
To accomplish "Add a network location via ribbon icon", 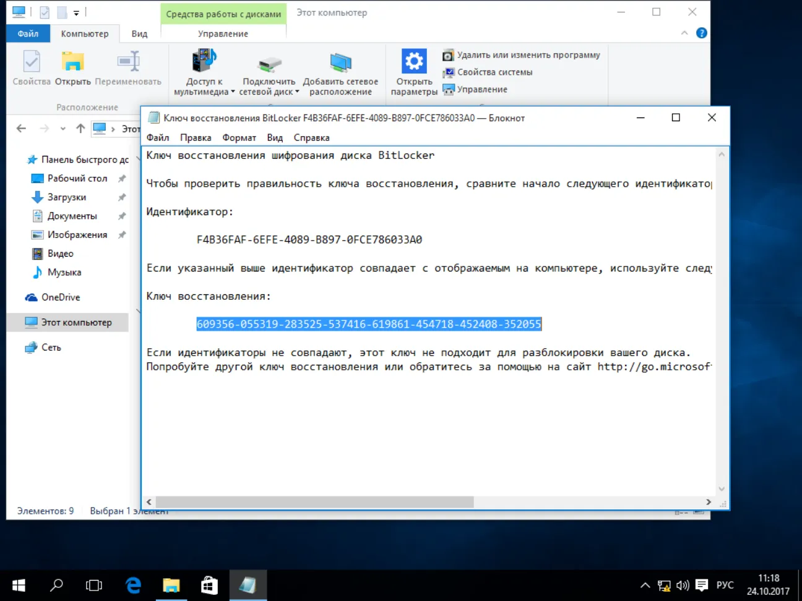I will coord(340,73).
